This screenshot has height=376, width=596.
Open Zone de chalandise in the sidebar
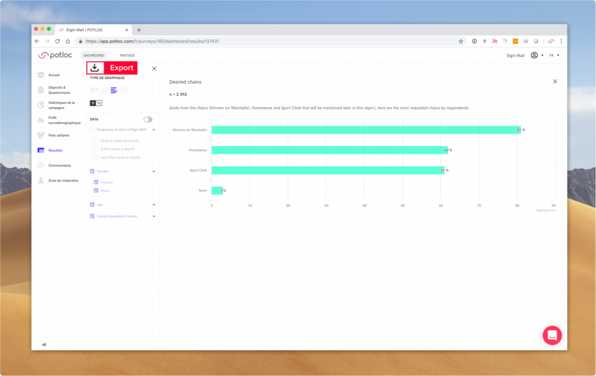(63, 180)
